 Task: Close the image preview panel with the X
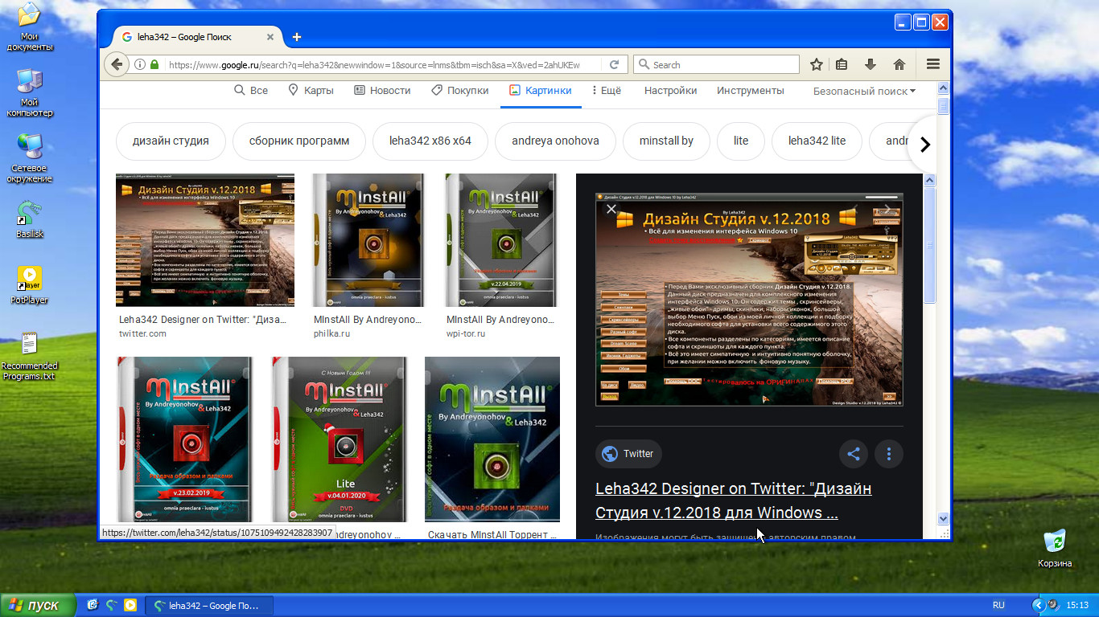pos(611,209)
